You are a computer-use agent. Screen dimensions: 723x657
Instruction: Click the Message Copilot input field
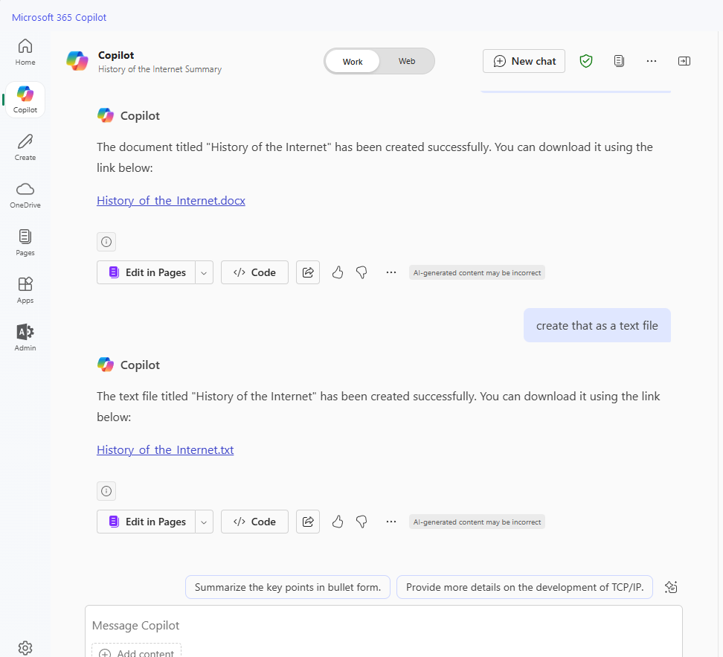click(383, 626)
